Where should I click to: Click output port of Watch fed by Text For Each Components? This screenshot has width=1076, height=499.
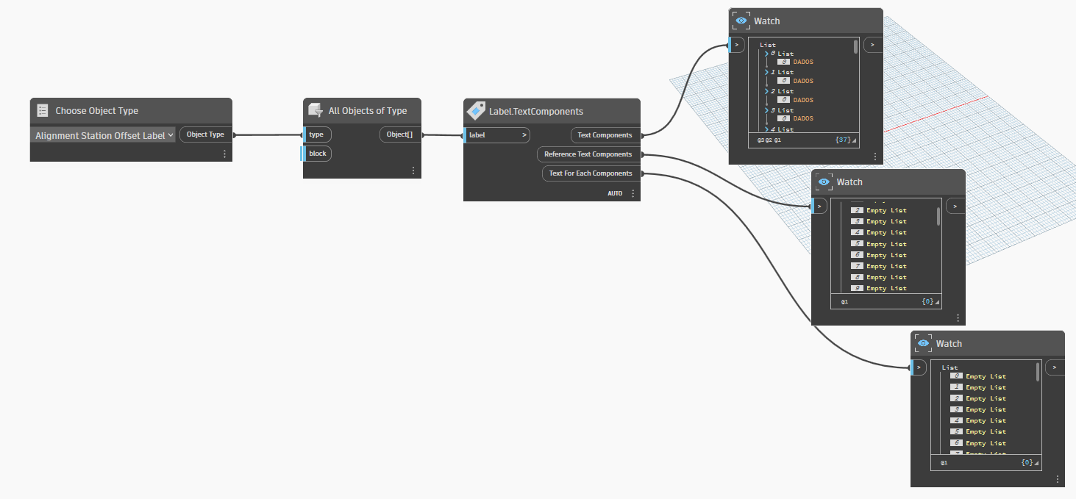coord(1055,367)
